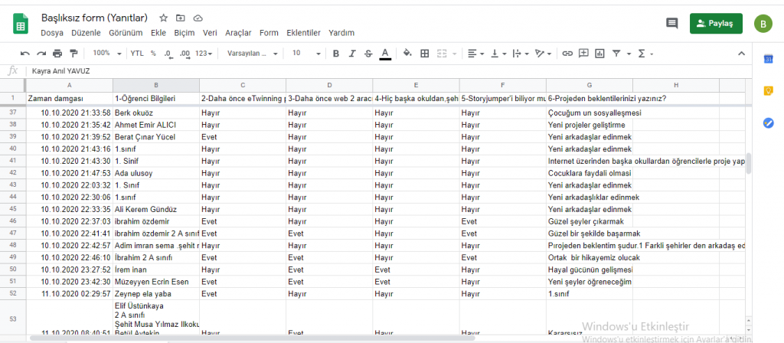Click the undo arrow icon
The width and height of the screenshot is (784, 343).
(x=24, y=54)
